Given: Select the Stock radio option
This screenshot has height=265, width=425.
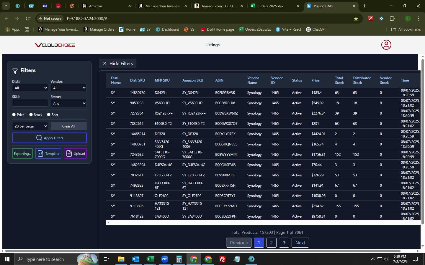Looking at the screenshot, I should click(31, 115).
